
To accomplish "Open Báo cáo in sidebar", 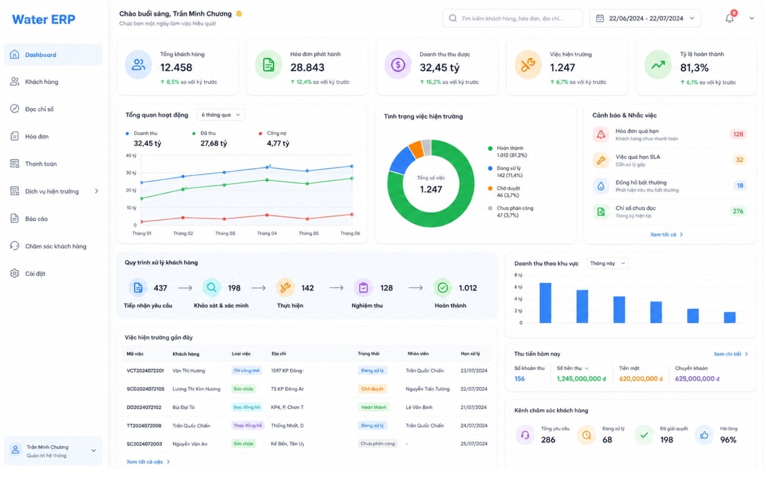I will click(53, 219).
